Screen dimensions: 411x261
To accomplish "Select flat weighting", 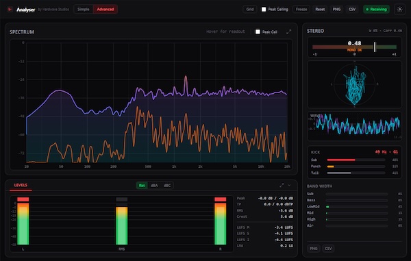I will click(142, 186).
